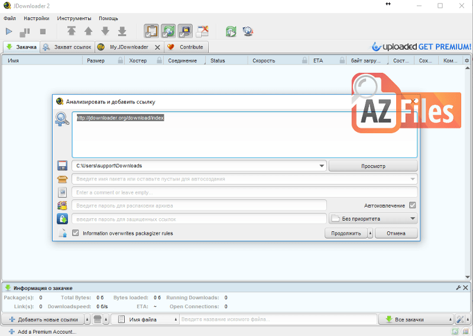Click the comment input field
Viewport: 473px width, 336px height.
245,192
